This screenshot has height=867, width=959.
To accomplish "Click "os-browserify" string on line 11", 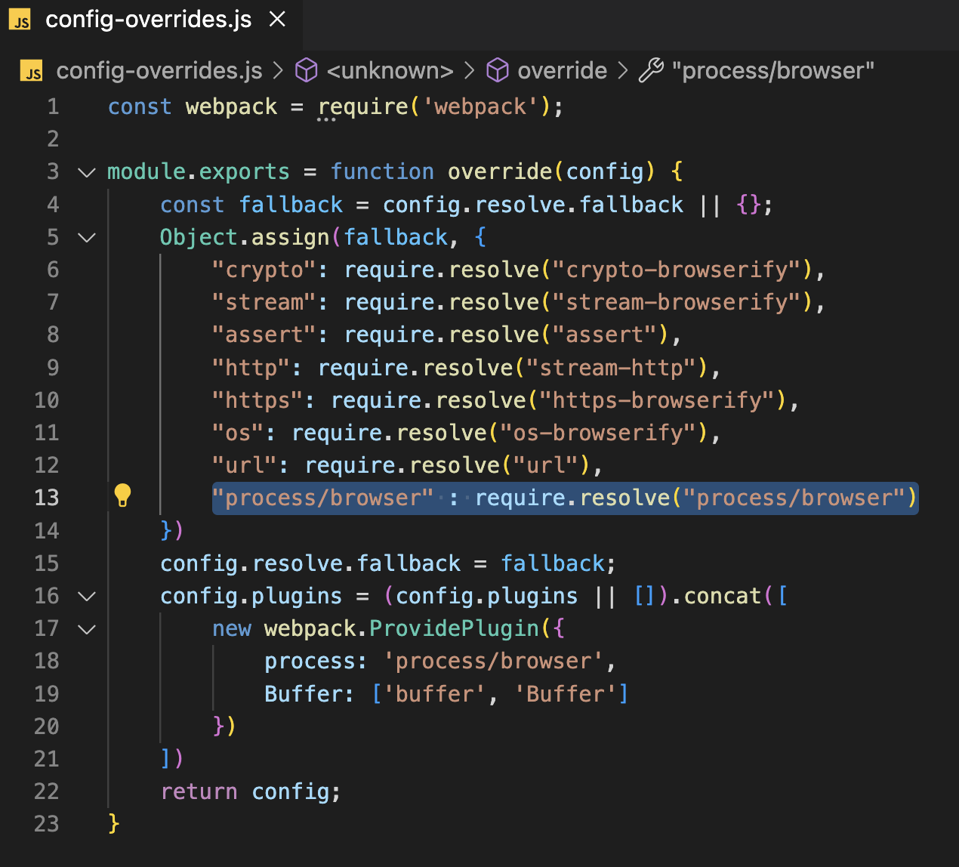I will pyautogui.click(x=599, y=433).
